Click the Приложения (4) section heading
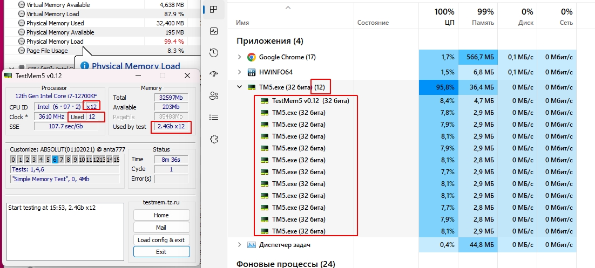Image resolution: width=595 pixels, height=268 pixels. [x=270, y=41]
